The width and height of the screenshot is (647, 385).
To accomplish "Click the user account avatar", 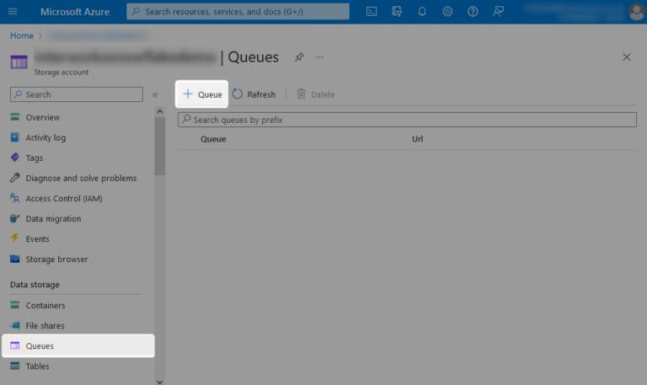I will tap(636, 12).
